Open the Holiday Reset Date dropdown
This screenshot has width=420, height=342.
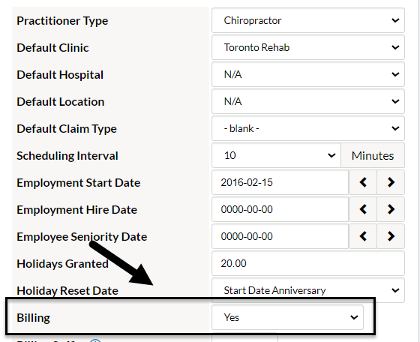coord(308,290)
